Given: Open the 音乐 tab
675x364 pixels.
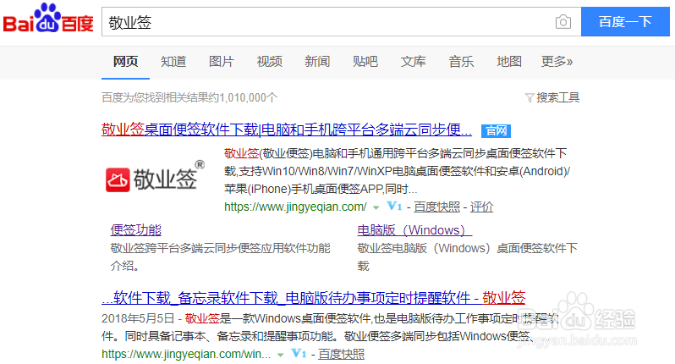Looking at the screenshot, I should [x=461, y=62].
